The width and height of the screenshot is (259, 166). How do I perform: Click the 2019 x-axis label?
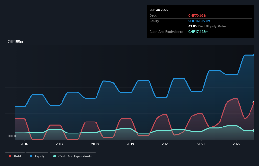(x=130, y=144)
